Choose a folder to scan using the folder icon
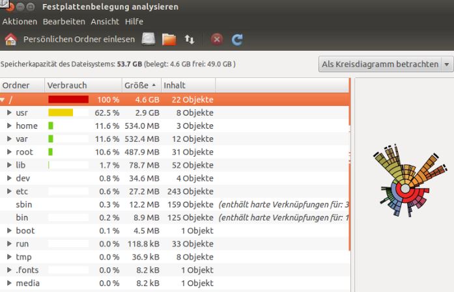Screen dimensions: 454x292 [x=169, y=39]
